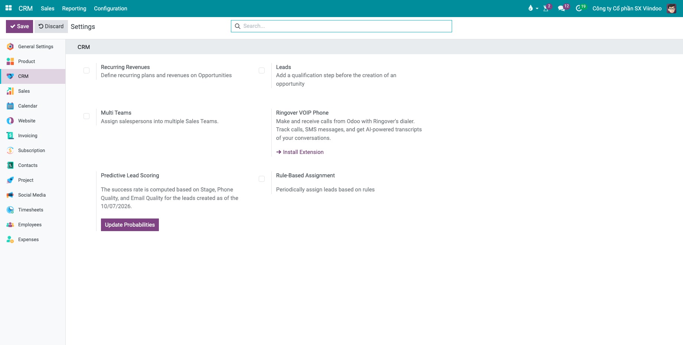This screenshot has width=683, height=345.
Task: Open the conversations icon with 12 badge
Action: (x=563, y=8)
